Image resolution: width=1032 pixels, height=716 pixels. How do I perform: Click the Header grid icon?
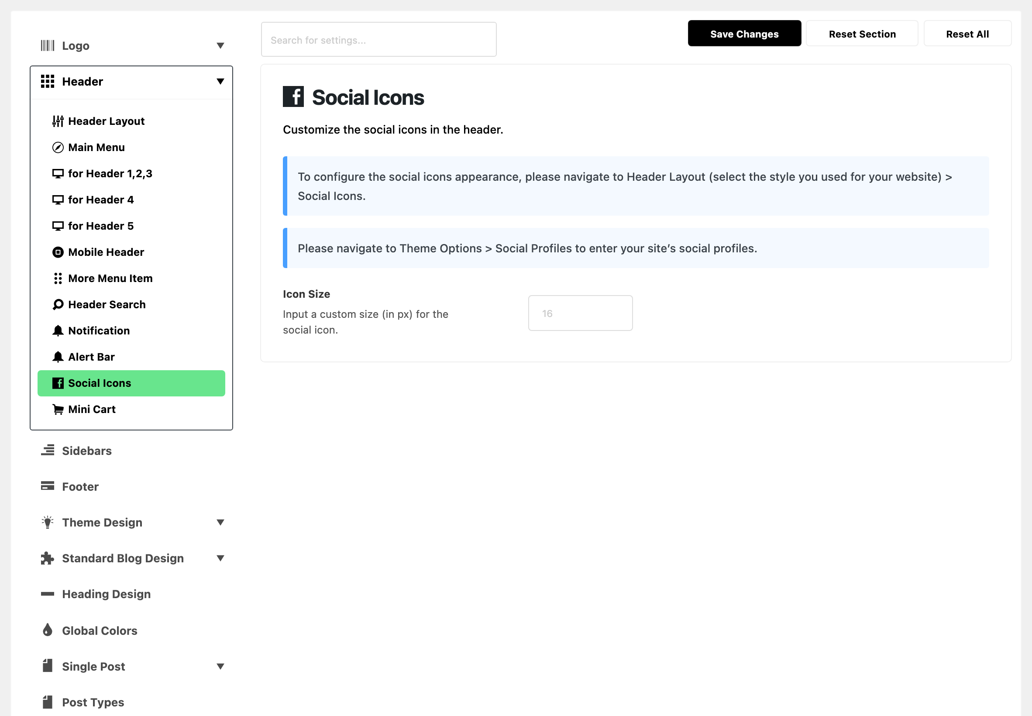click(48, 82)
